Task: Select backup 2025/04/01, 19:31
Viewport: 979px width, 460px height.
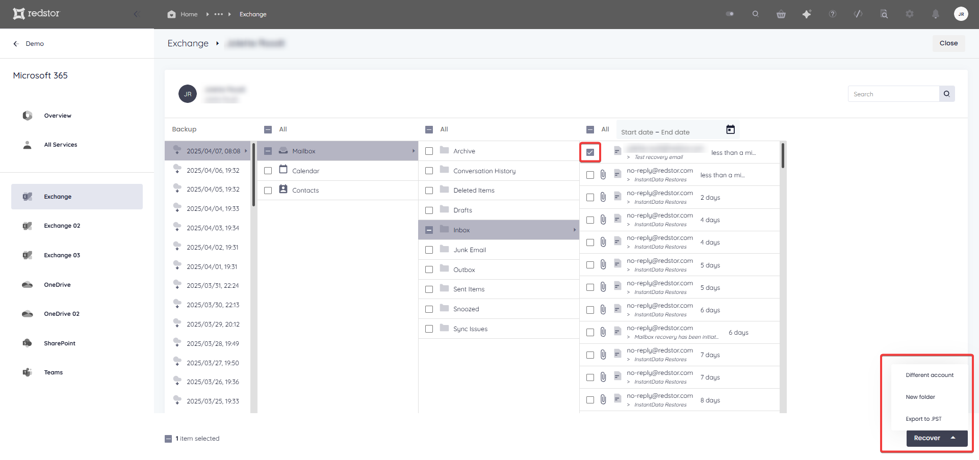Action: point(208,266)
